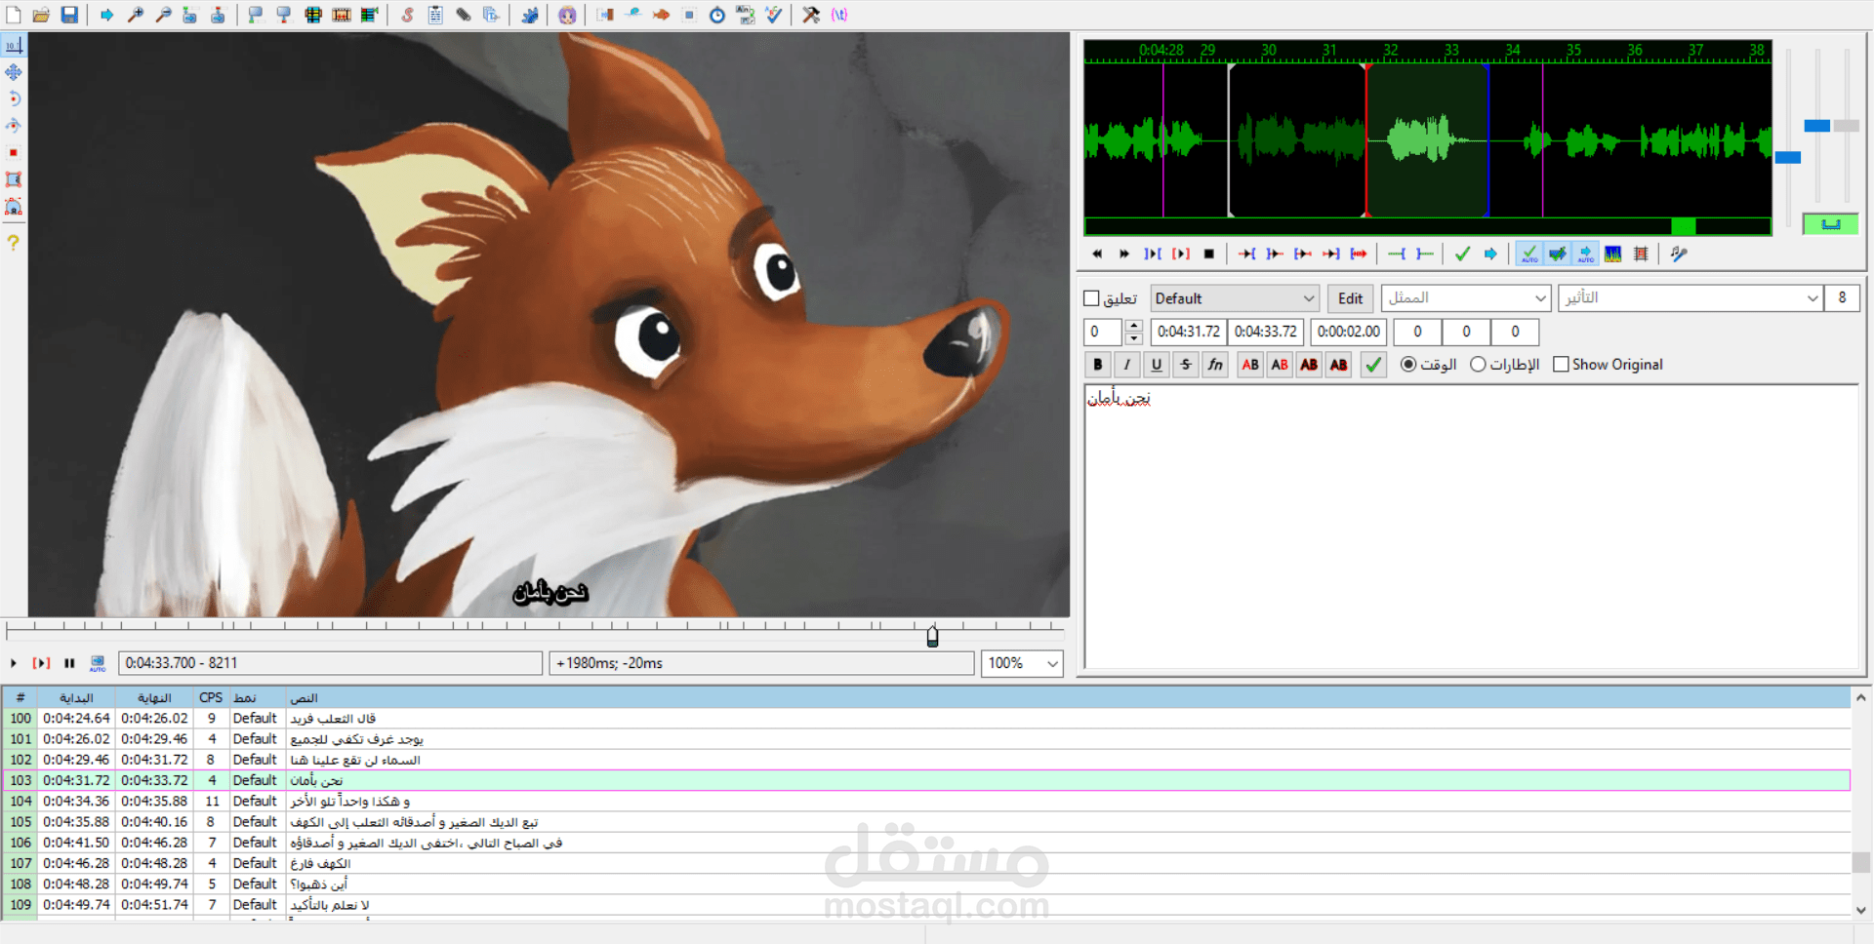Click the start time field 0:04:31.72
The image size is (1874, 944).
1188,332
